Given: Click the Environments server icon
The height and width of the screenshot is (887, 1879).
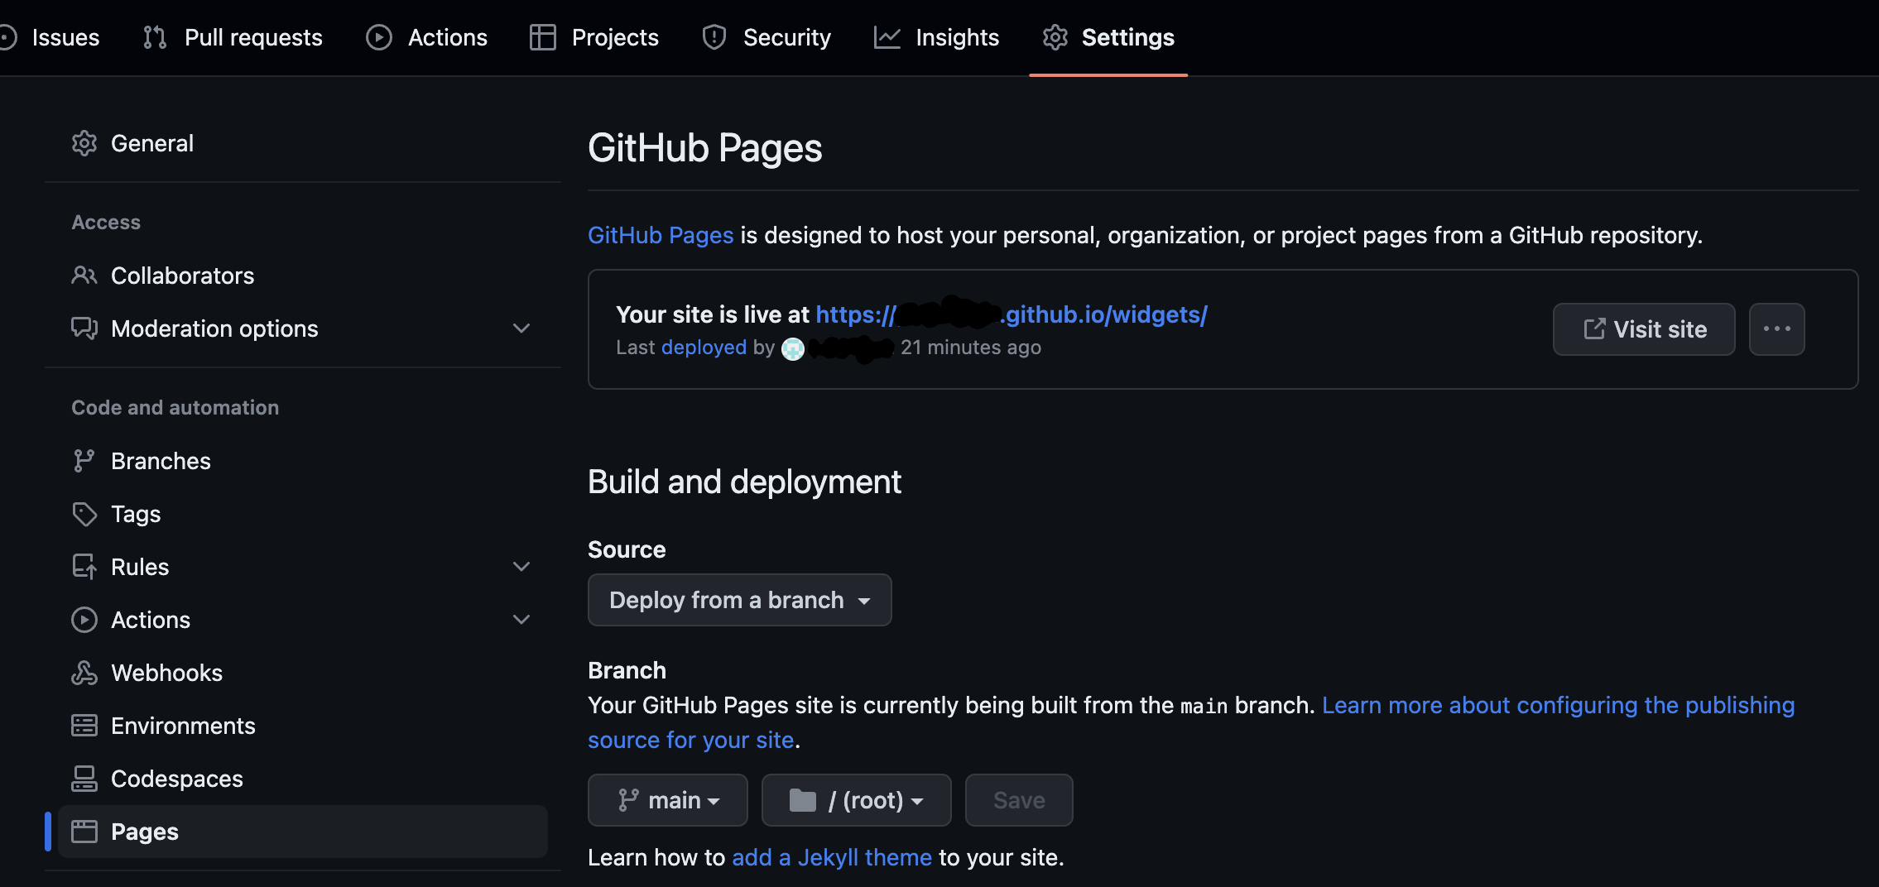Looking at the screenshot, I should point(84,726).
